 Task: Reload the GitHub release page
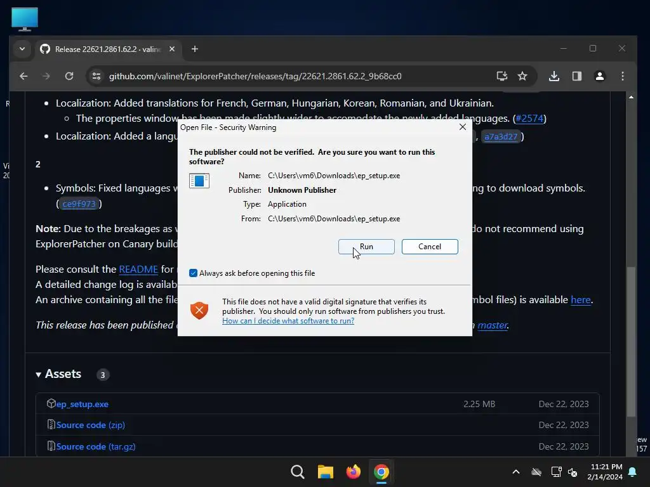click(x=69, y=76)
